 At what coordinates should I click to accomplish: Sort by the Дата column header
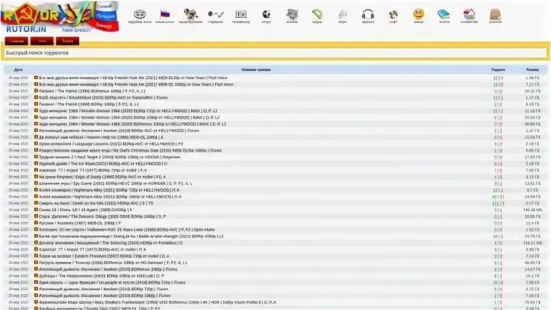pyautogui.click(x=18, y=69)
